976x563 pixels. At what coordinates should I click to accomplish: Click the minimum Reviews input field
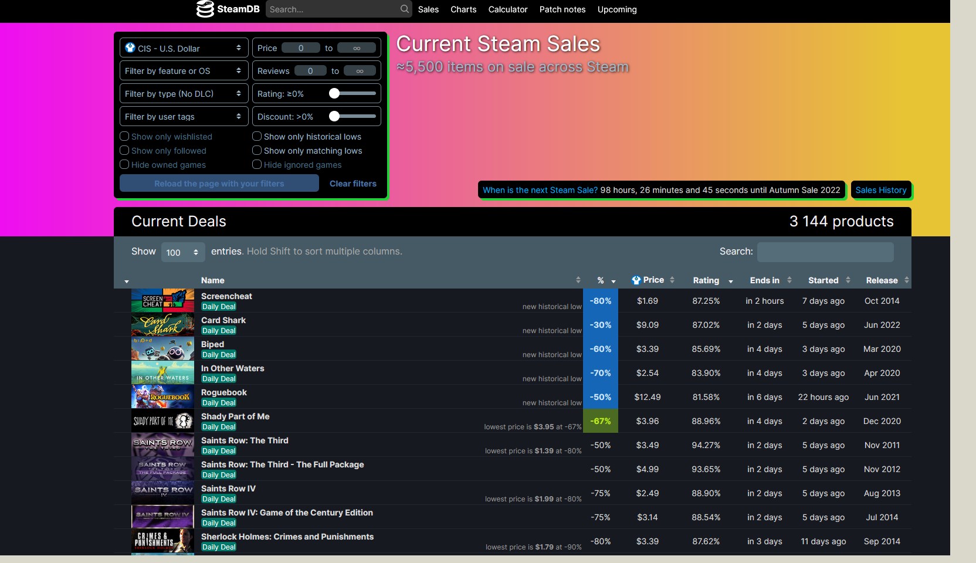point(310,71)
